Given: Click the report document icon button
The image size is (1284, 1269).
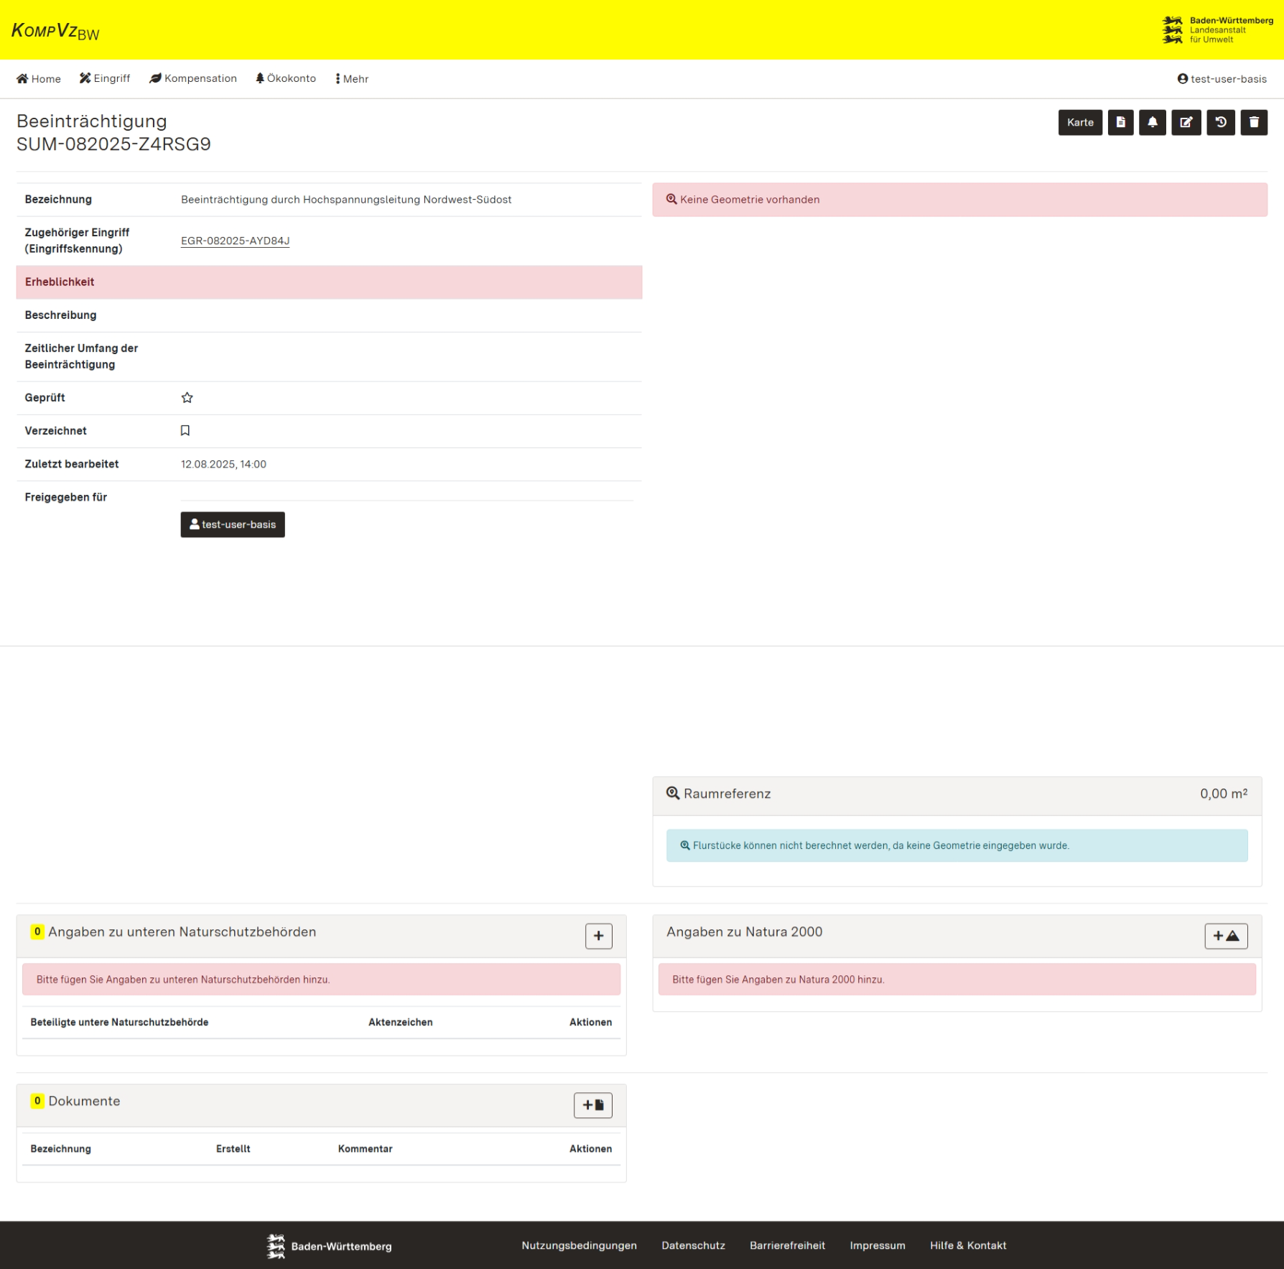Looking at the screenshot, I should (1120, 122).
